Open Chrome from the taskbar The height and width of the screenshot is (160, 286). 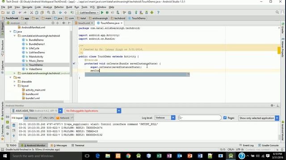128,156
